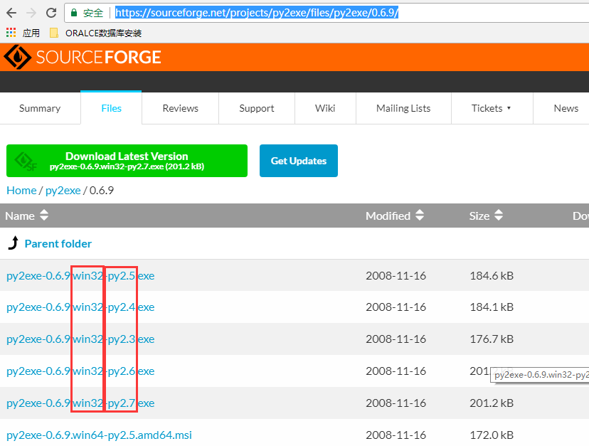Viewport: 589px width, 446px height.
Task: Open the Wiki tab
Action: tap(325, 108)
